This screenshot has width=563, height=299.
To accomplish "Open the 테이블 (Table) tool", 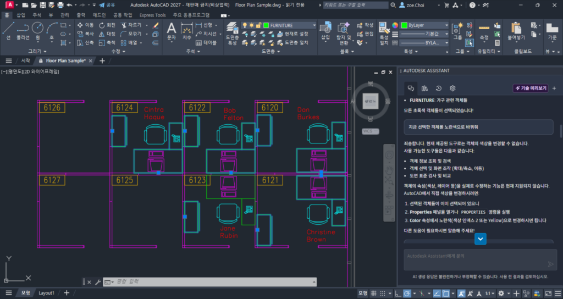I will 206,43.
